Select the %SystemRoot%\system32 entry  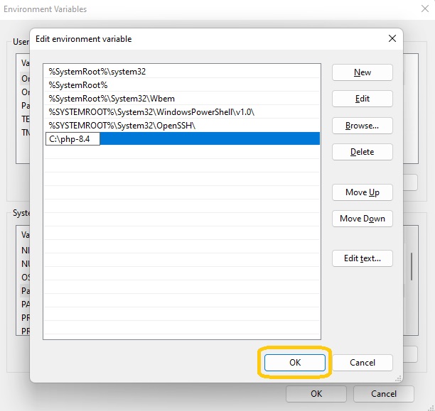(182, 72)
